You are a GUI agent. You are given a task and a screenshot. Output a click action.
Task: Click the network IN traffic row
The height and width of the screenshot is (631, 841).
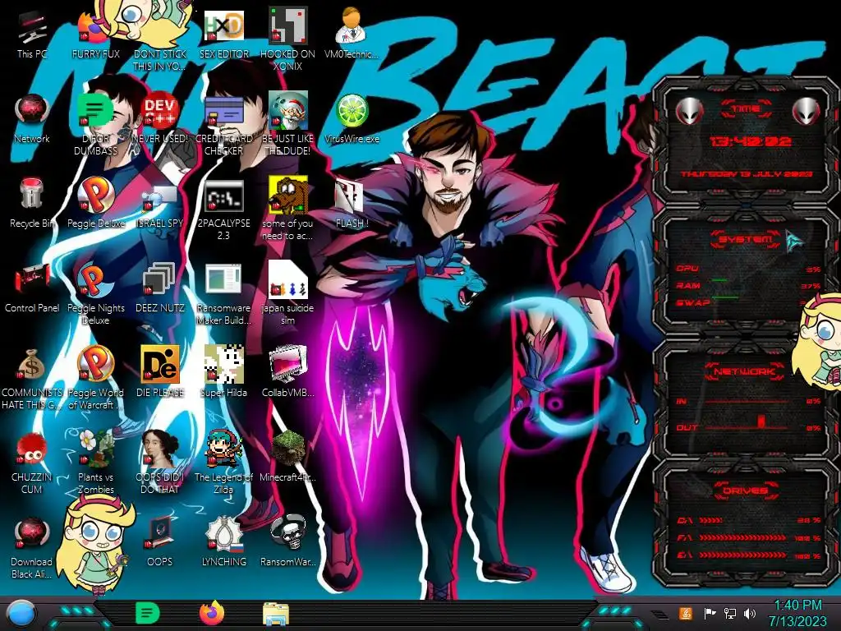tap(748, 401)
